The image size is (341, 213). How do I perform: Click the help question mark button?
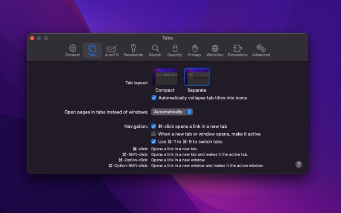[299, 164]
